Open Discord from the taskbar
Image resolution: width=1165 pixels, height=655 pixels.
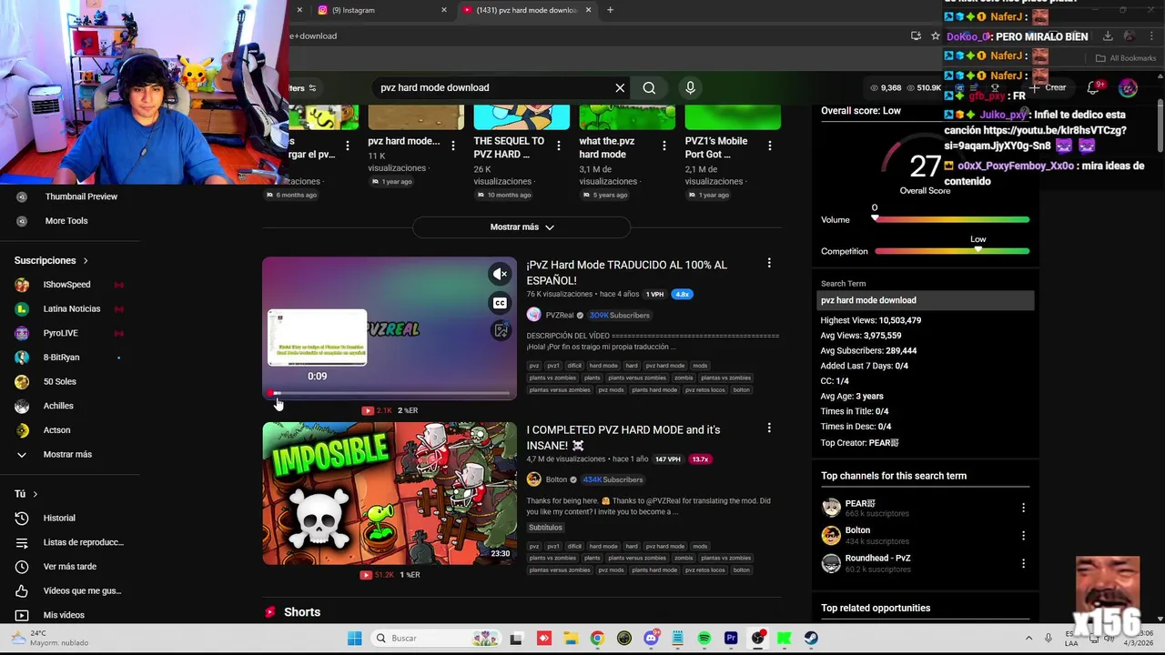click(x=651, y=639)
